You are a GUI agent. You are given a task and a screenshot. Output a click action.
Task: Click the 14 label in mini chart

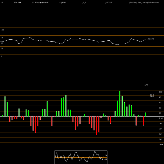click(x=106, y=155)
